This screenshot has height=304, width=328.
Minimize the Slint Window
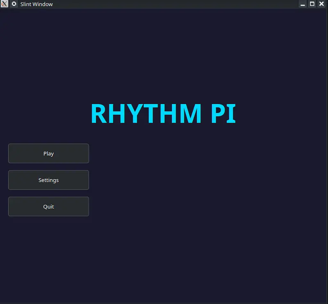[303, 4]
